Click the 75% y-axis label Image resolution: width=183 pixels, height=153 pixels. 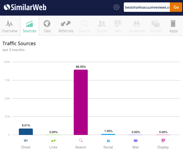[7, 80]
